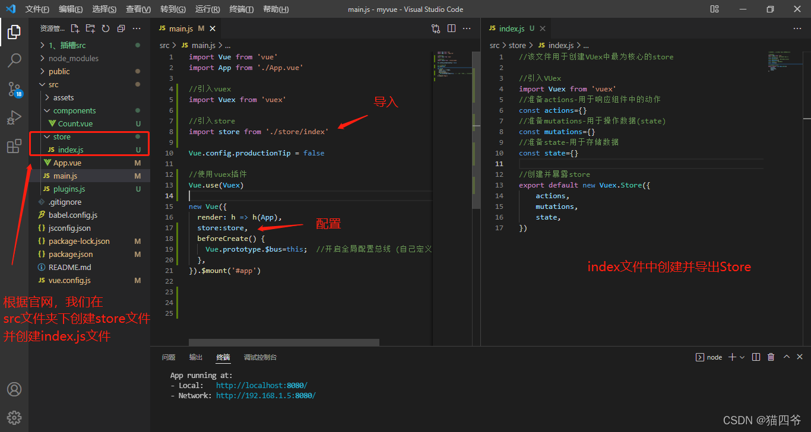Open .gitignore in the file tree
Screen dimensions: 811x432
click(89, 202)
